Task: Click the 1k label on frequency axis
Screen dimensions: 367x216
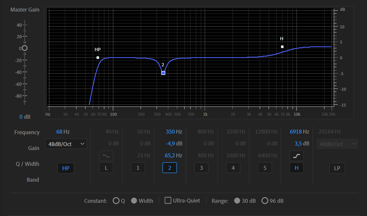Action: pyautogui.click(x=205, y=114)
